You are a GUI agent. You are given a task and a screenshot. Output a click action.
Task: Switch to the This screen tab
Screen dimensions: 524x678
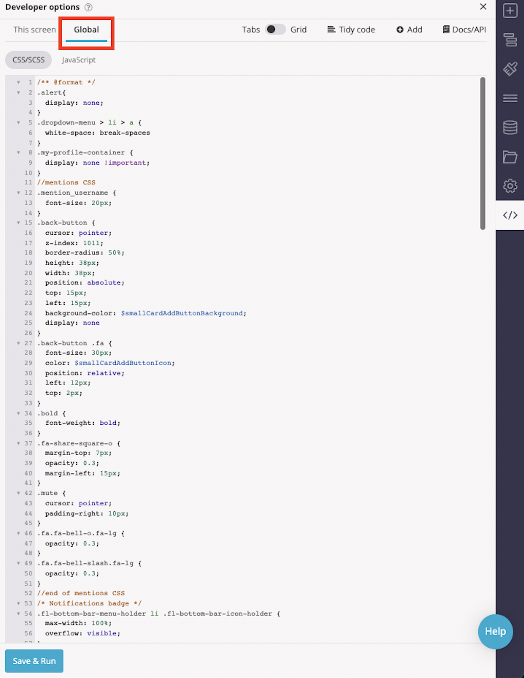[35, 30]
